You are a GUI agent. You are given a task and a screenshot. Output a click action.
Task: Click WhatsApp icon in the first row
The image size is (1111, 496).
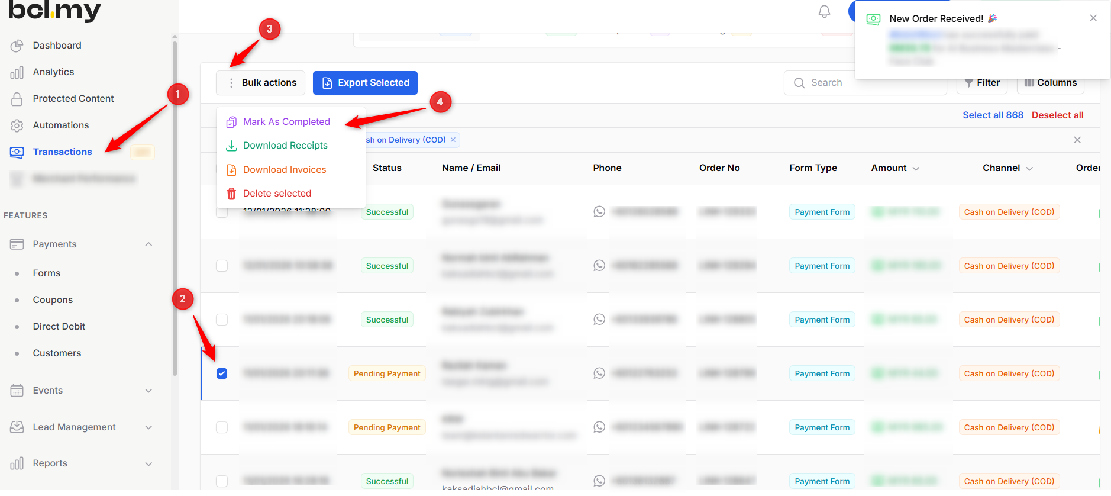pyautogui.click(x=599, y=212)
